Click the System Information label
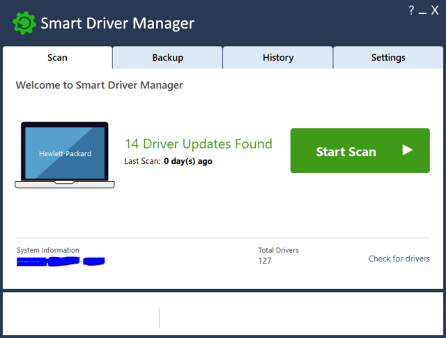Viewport: 446px width, 338px height. [48, 250]
